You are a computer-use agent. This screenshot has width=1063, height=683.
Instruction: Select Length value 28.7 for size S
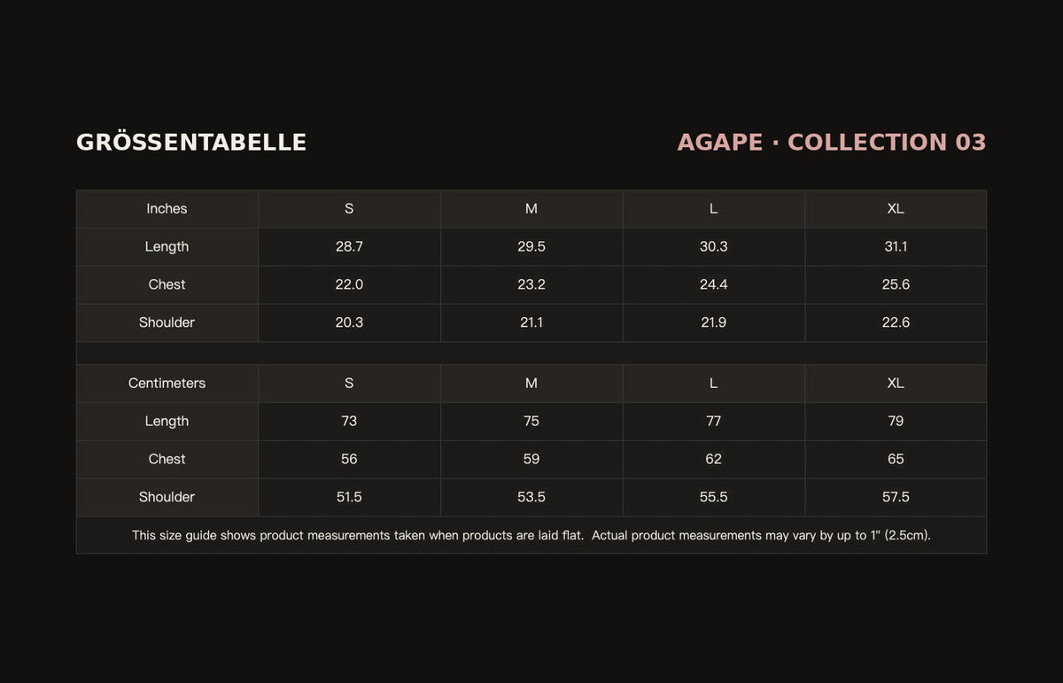pos(349,247)
